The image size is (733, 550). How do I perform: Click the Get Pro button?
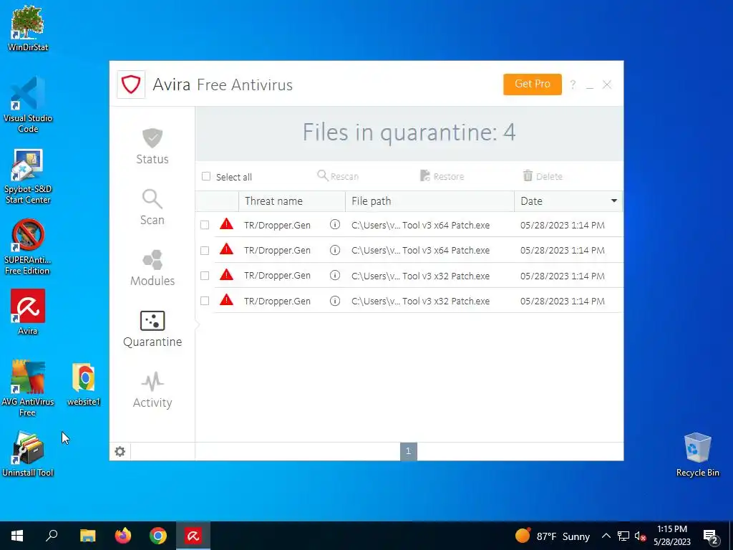533,85
